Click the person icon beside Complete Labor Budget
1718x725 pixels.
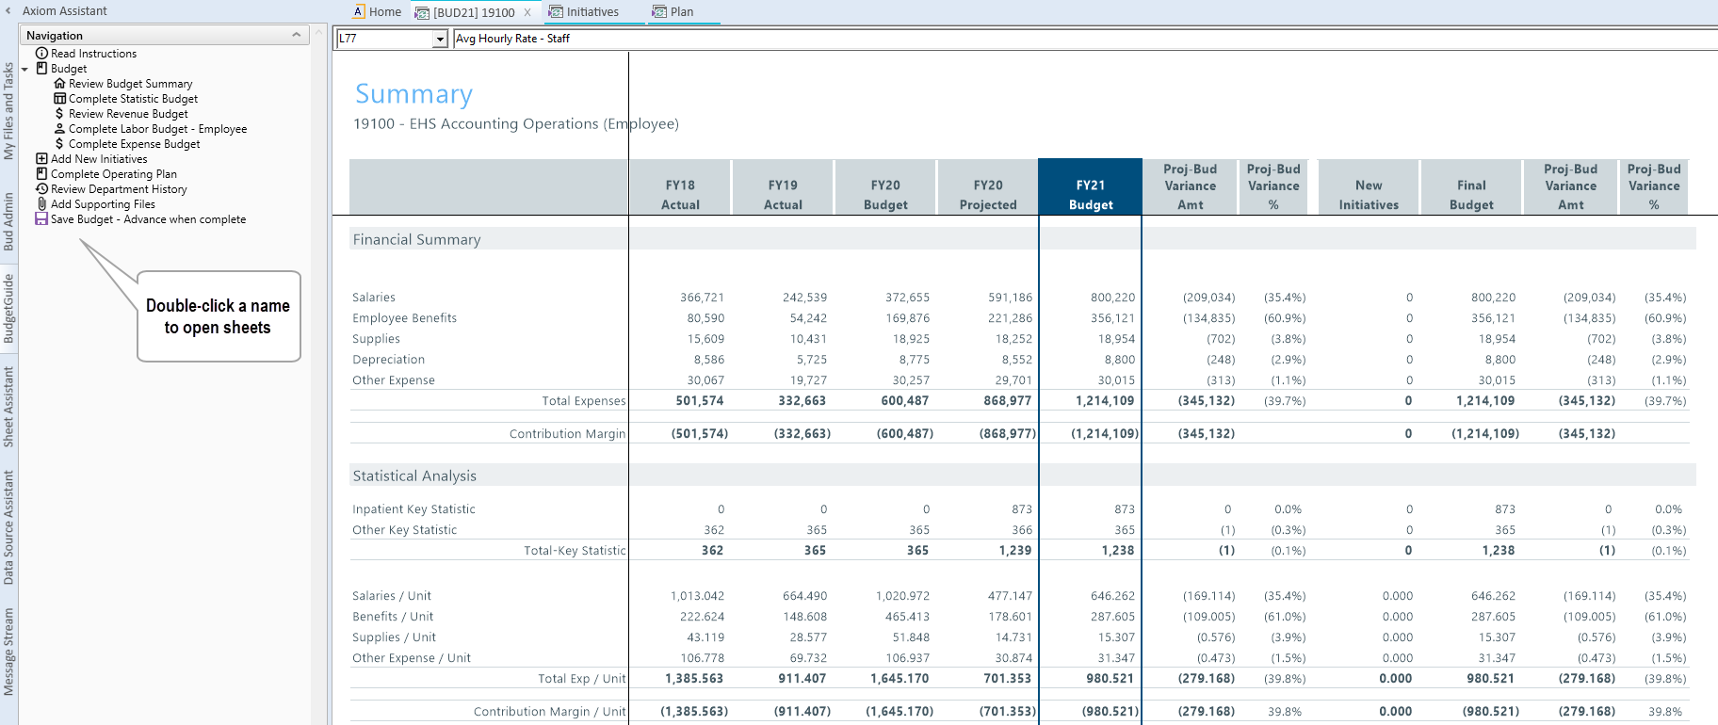59,129
